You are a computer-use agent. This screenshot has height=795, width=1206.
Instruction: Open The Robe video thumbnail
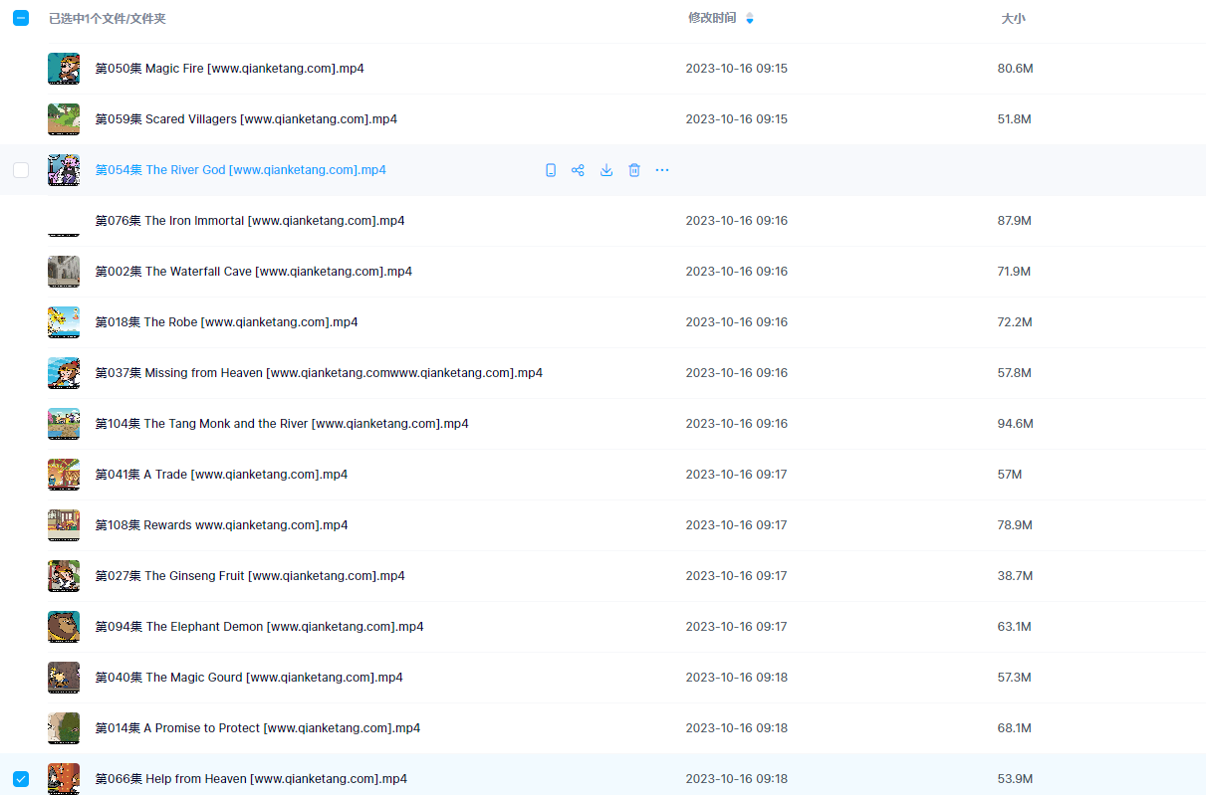tap(64, 322)
